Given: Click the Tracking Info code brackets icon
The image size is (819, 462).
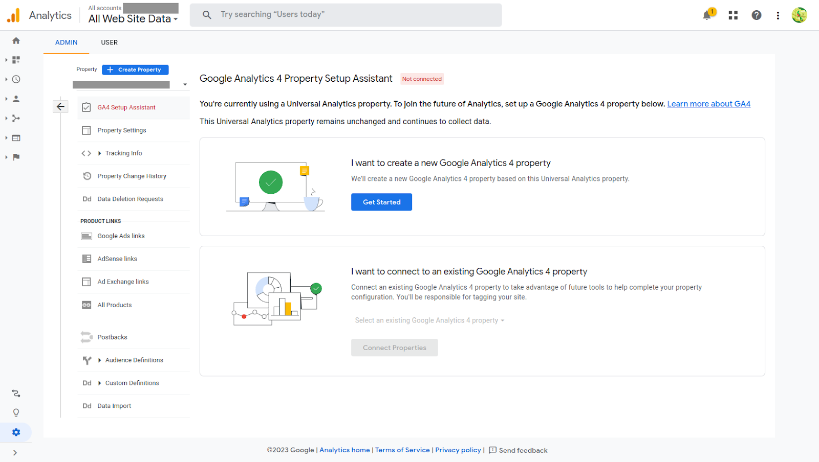Looking at the screenshot, I should [x=87, y=153].
